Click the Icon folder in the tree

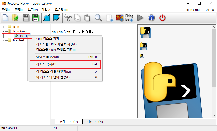tap(14, 27)
